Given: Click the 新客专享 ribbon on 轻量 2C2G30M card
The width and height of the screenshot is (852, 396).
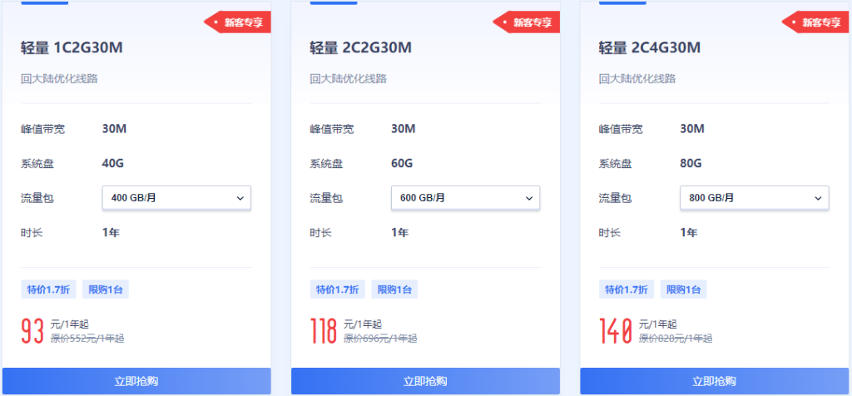Looking at the screenshot, I should [527, 22].
